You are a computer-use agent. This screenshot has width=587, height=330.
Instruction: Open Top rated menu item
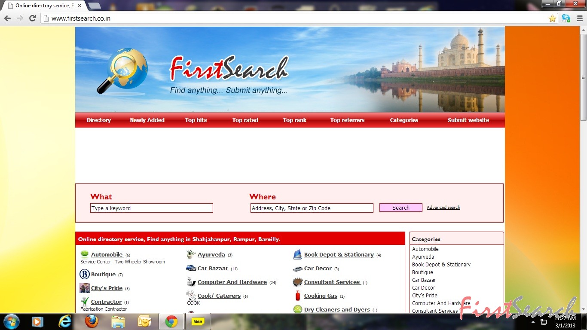(245, 120)
